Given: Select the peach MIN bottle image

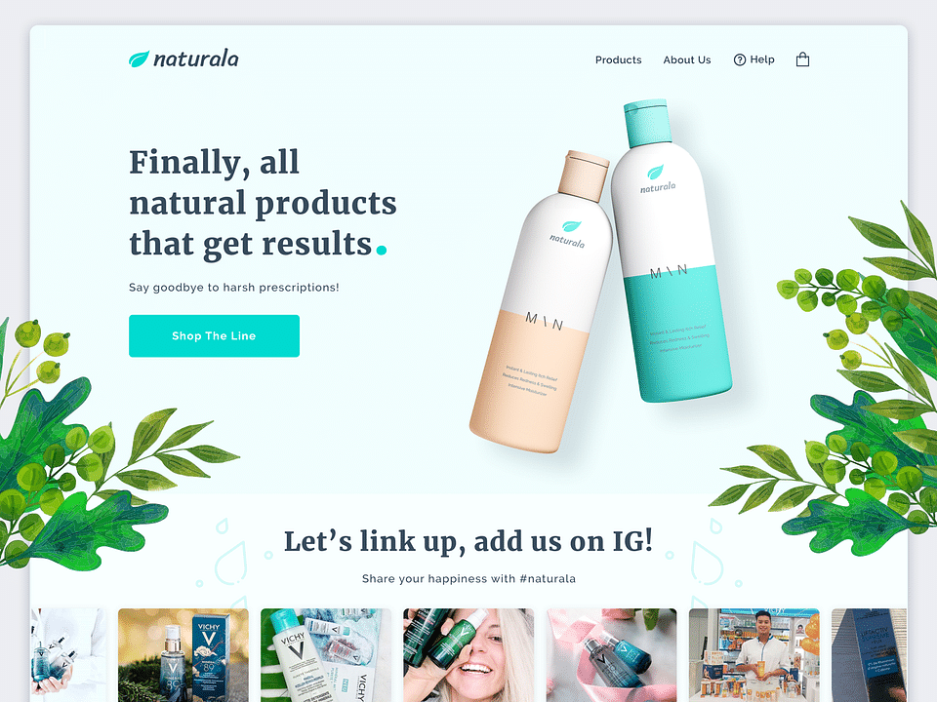Looking at the screenshot, I should coord(541,301).
